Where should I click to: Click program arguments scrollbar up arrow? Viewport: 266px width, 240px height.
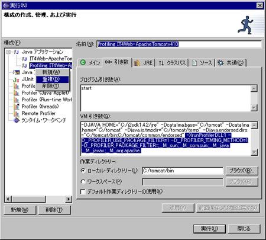[254, 88]
